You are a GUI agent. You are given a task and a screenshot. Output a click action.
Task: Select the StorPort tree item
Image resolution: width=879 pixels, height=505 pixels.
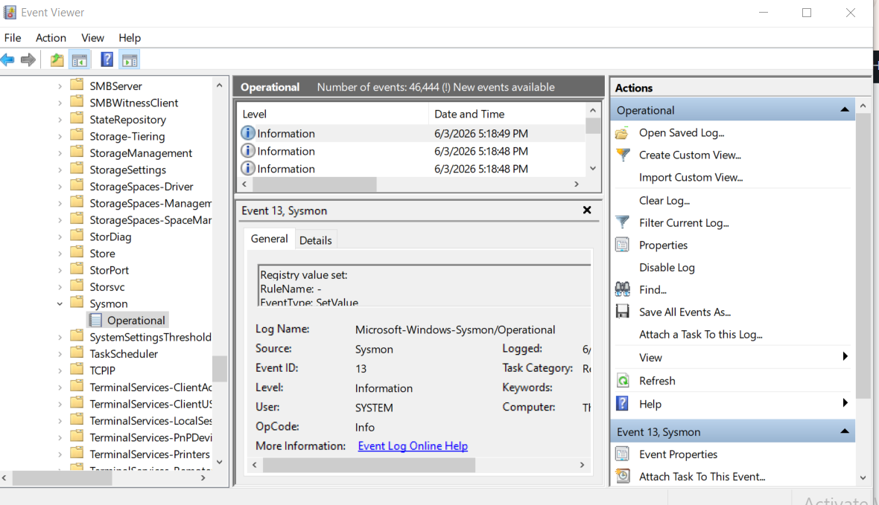tap(110, 270)
